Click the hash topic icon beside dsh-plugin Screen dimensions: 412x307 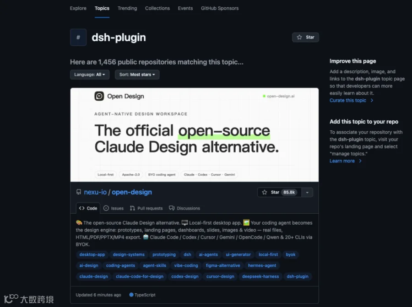tap(78, 38)
